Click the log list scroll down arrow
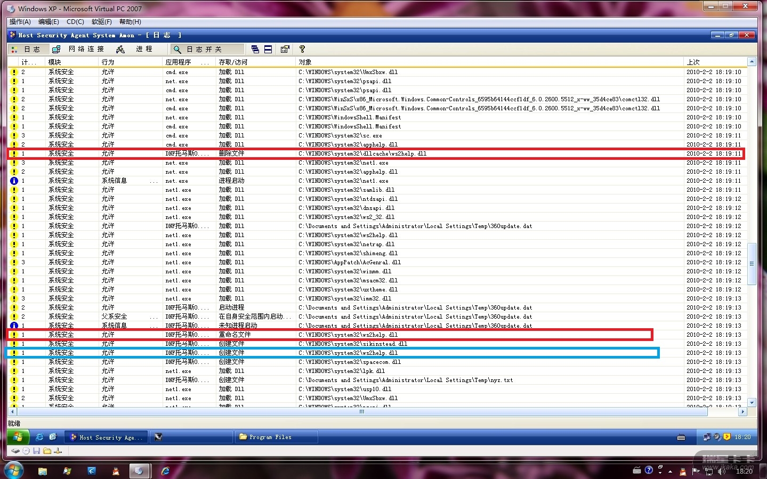The image size is (767, 479). [x=752, y=403]
